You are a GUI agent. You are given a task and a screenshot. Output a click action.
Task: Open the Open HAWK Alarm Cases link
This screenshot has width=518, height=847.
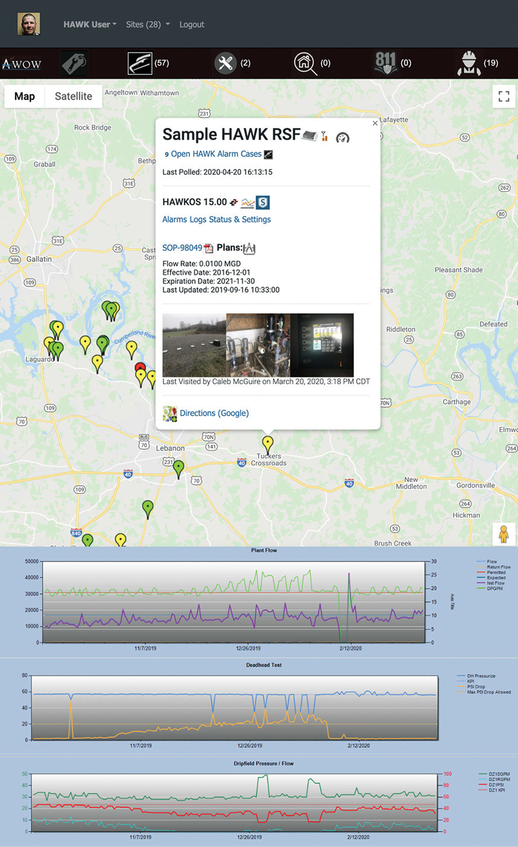[x=216, y=154]
